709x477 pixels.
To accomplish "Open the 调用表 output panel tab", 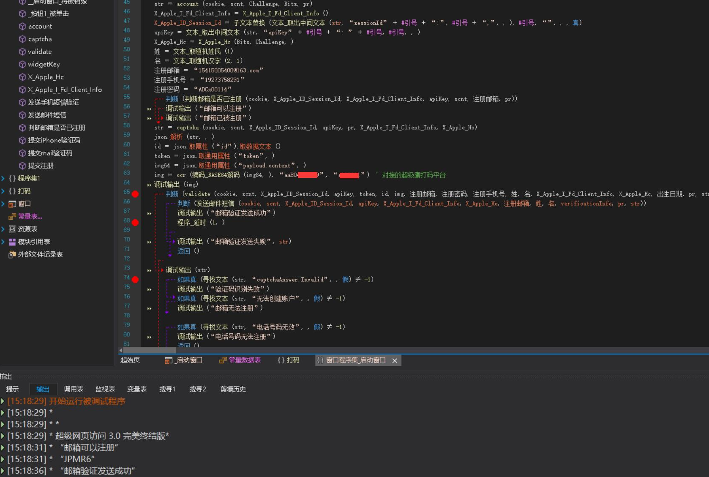I will point(74,389).
